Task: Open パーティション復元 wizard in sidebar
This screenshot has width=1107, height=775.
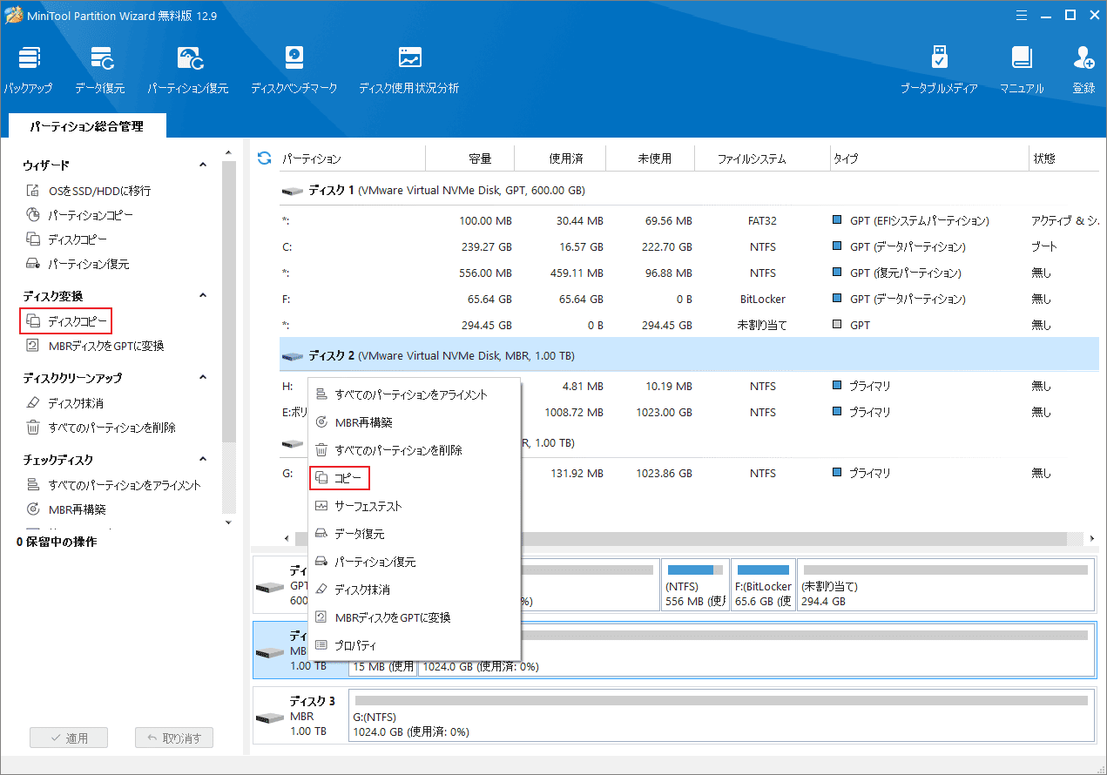Action: point(78,264)
